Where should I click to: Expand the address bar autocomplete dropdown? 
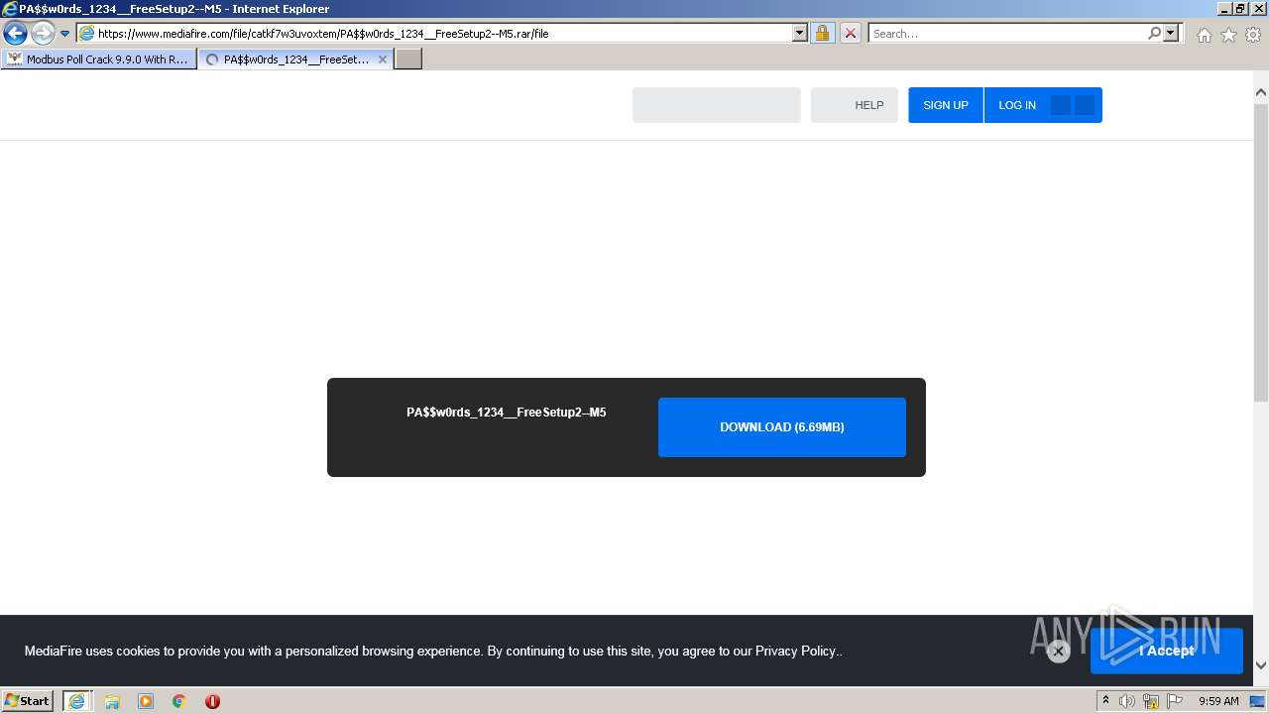pyautogui.click(x=800, y=34)
